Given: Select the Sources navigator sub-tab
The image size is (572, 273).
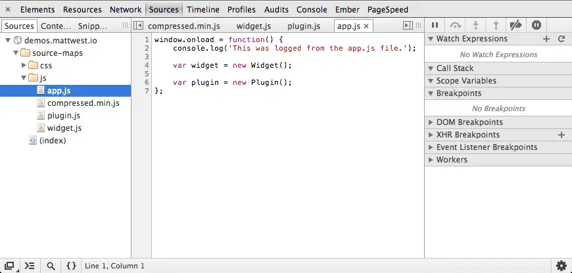Looking at the screenshot, I should click(x=19, y=26).
